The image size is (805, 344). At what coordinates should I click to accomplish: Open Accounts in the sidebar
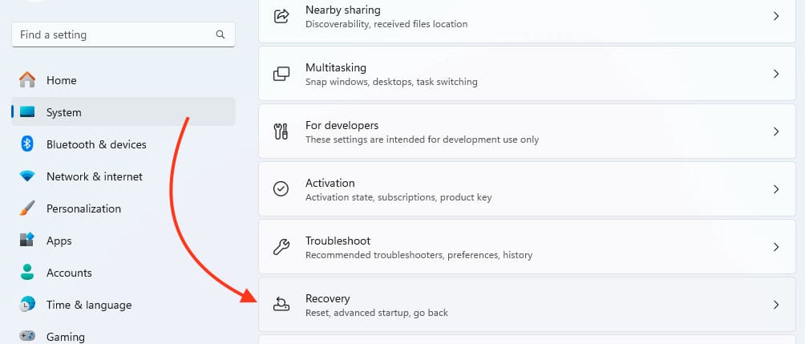click(69, 273)
